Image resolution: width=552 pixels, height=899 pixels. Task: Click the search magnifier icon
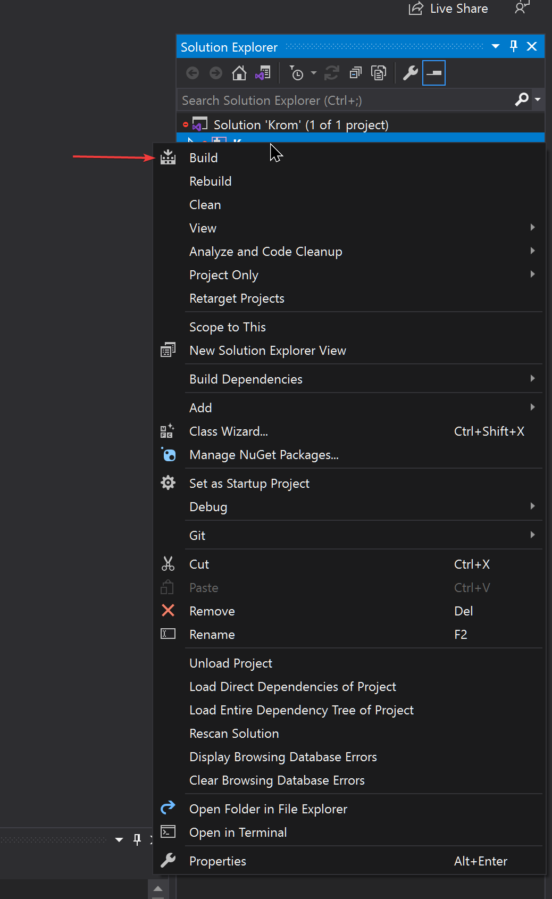tap(522, 99)
